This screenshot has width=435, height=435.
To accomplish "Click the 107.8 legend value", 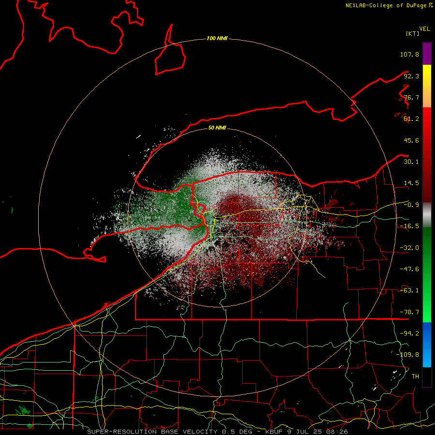I will pos(409,54).
